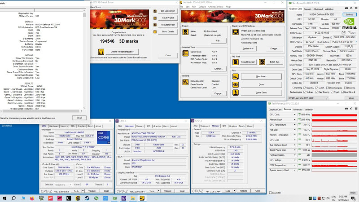The width and height of the screenshot is (359, 202).
Task: Click GPU-Z screenshot camera icon in Graphics Card window
Action: [346, 8]
